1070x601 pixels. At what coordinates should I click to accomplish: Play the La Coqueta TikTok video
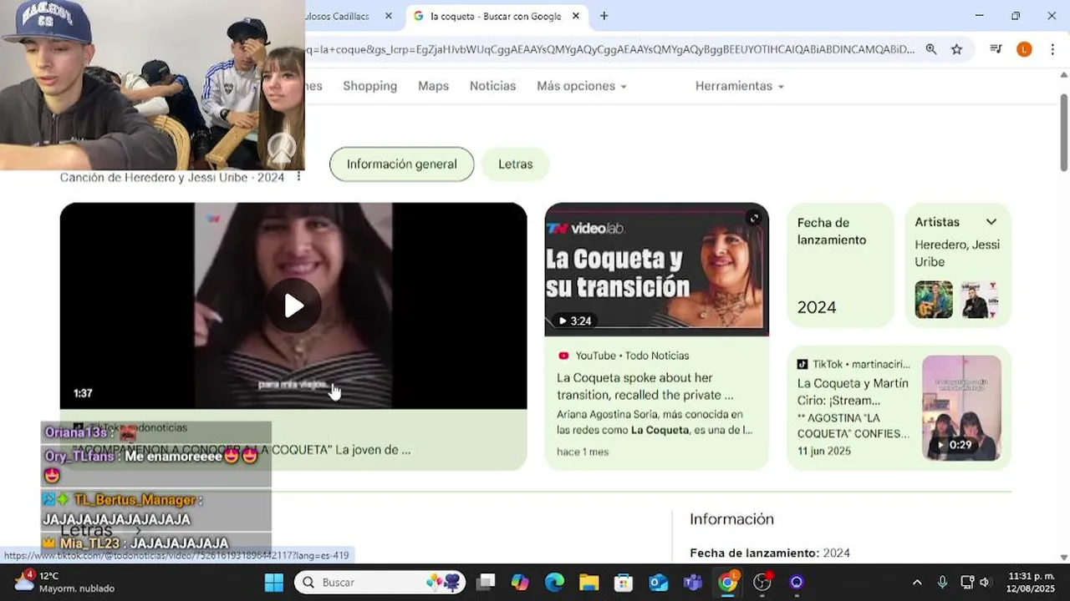coord(293,306)
